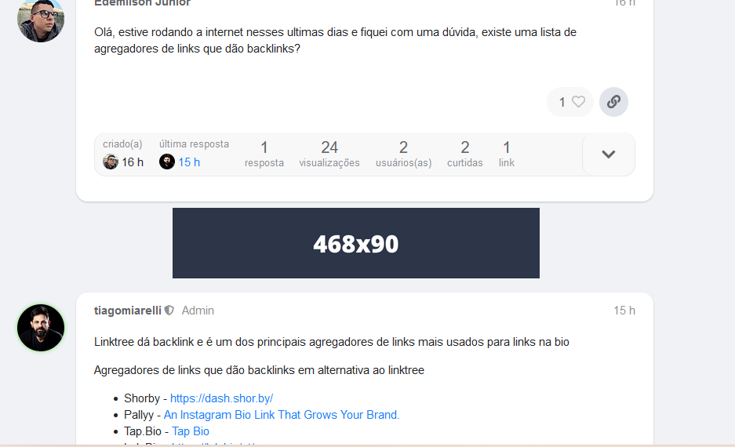Open the dash.shor.by link
735x447 pixels.
pos(221,398)
